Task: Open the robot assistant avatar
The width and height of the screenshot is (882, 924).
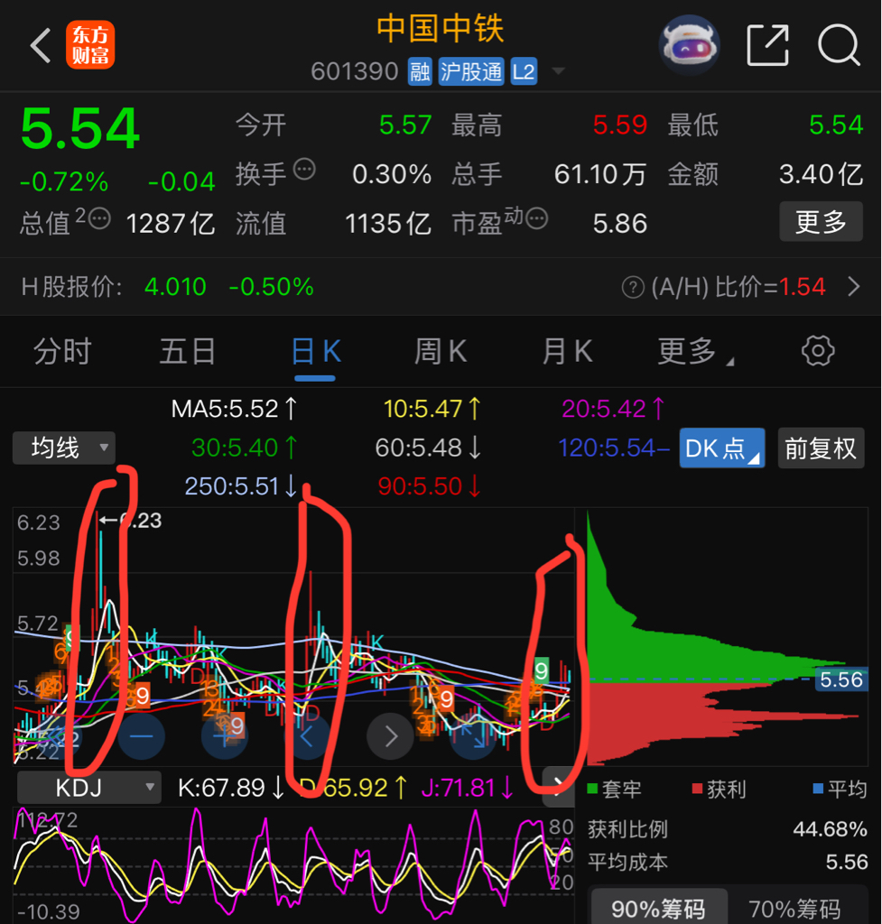Action: (x=689, y=45)
